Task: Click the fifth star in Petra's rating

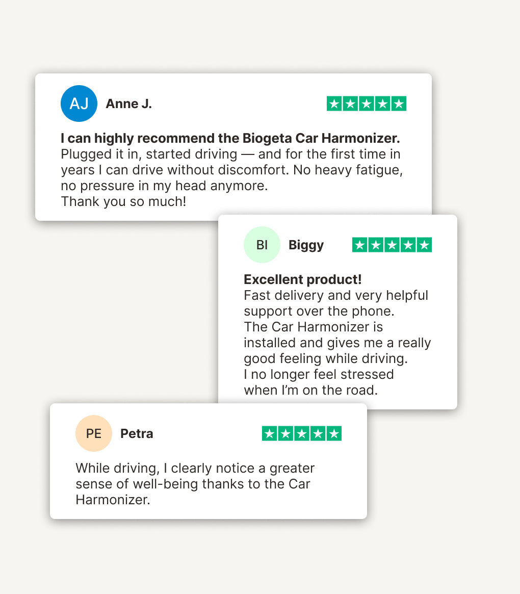Action: [x=334, y=433]
